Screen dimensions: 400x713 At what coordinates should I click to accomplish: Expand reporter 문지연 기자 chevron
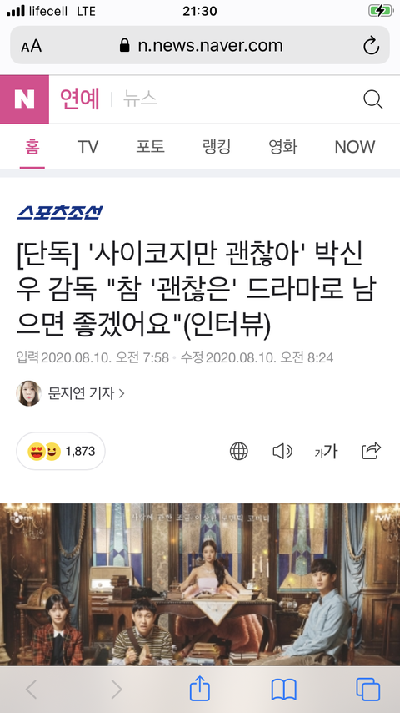point(122,393)
